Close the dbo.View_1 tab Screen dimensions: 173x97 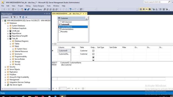coord(86,14)
